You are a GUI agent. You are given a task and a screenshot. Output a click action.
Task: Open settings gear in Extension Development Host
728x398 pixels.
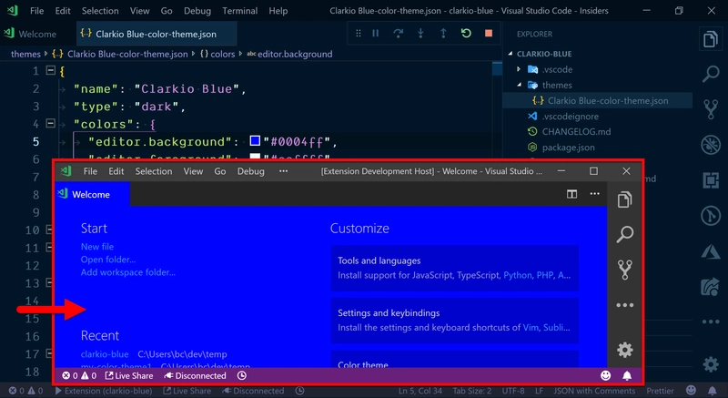pos(624,350)
